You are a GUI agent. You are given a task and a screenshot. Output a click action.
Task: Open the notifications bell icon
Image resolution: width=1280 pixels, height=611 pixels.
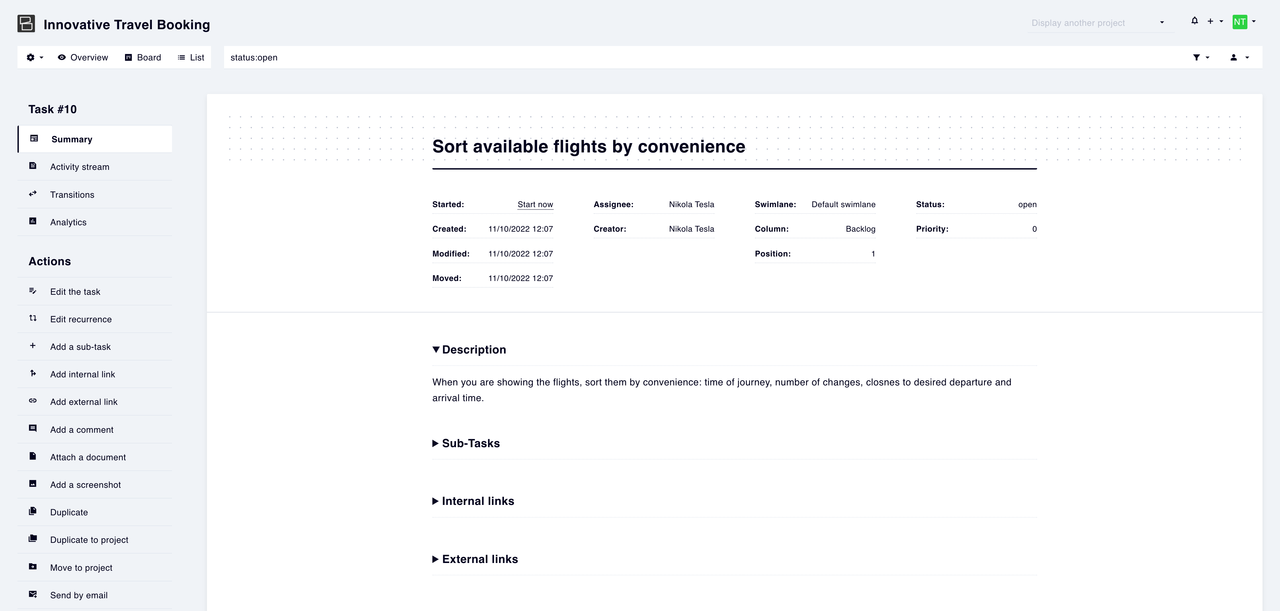pos(1195,21)
